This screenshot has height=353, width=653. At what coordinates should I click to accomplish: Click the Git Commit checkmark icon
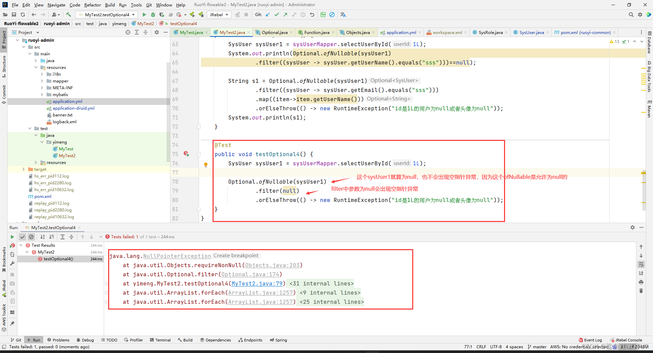click(x=277, y=15)
